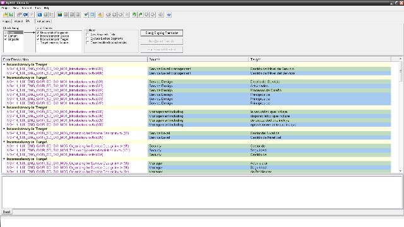Click the green-red-blue colored bars toolbar icon
The width and height of the screenshot is (404, 227).
(x=60, y=15)
